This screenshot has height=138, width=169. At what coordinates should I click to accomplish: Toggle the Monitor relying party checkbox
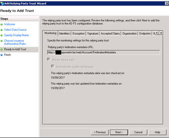click(x=49, y=59)
